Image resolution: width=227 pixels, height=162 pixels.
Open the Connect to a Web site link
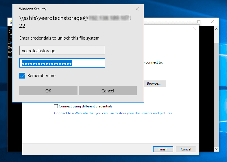click(x=113, y=113)
